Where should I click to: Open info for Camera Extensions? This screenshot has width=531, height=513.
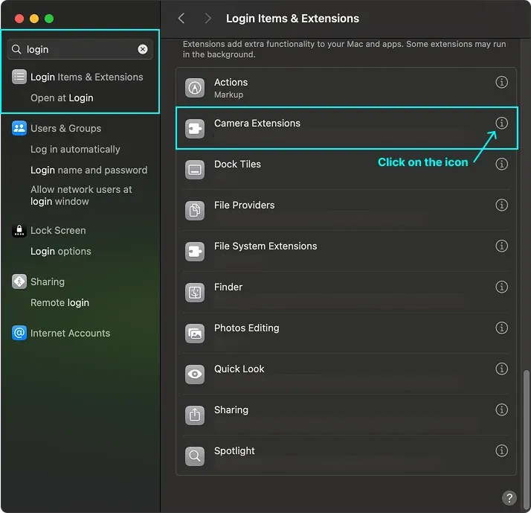[501, 123]
